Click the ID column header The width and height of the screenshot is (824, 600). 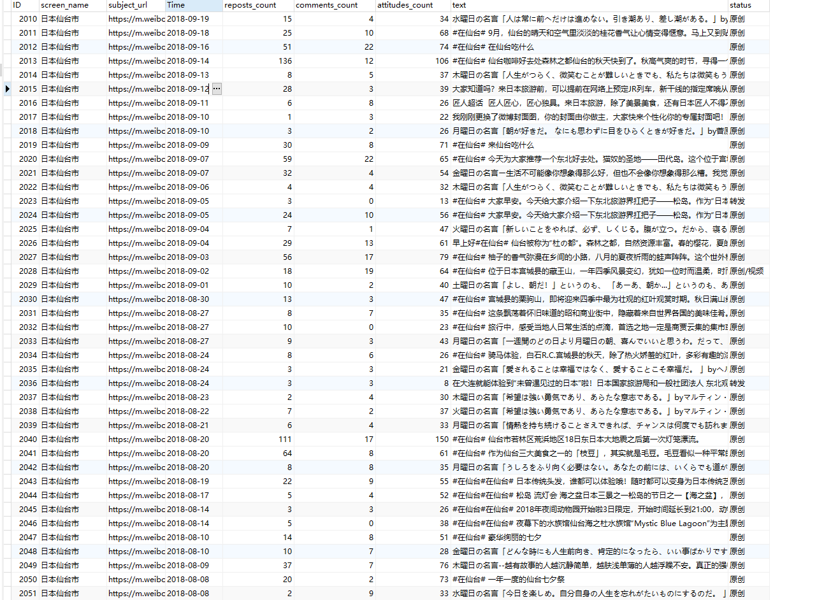[x=17, y=5]
